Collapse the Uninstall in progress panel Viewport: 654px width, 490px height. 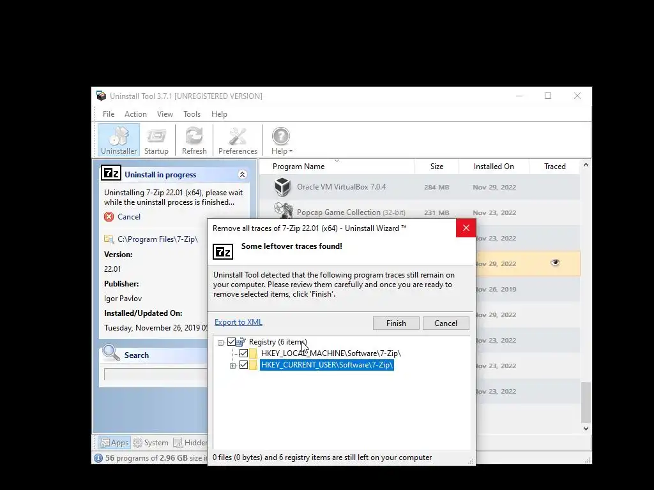point(242,175)
